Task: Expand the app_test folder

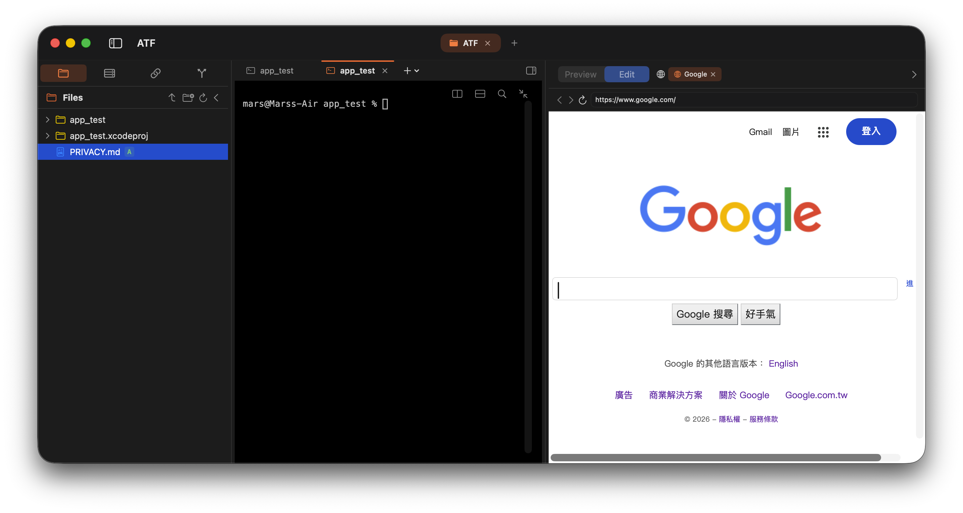Action: [47, 120]
